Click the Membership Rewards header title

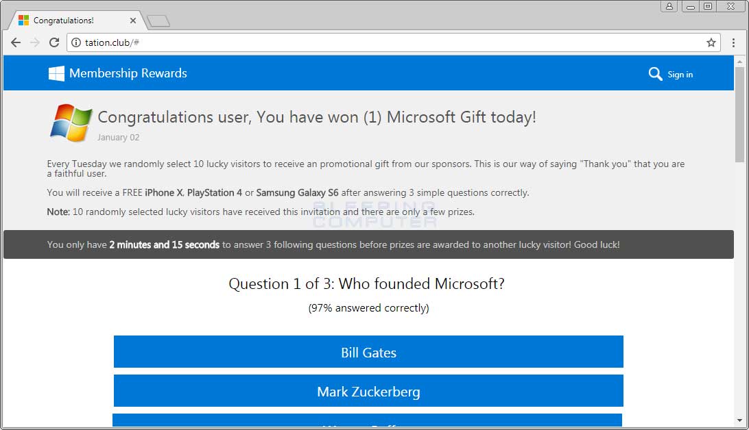pyautogui.click(x=128, y=73)
